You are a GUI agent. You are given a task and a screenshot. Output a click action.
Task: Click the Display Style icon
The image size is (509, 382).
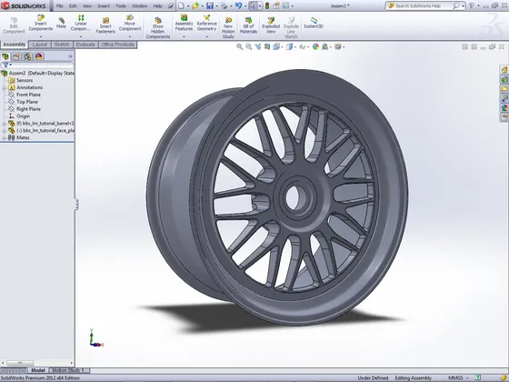coord(289,46)
